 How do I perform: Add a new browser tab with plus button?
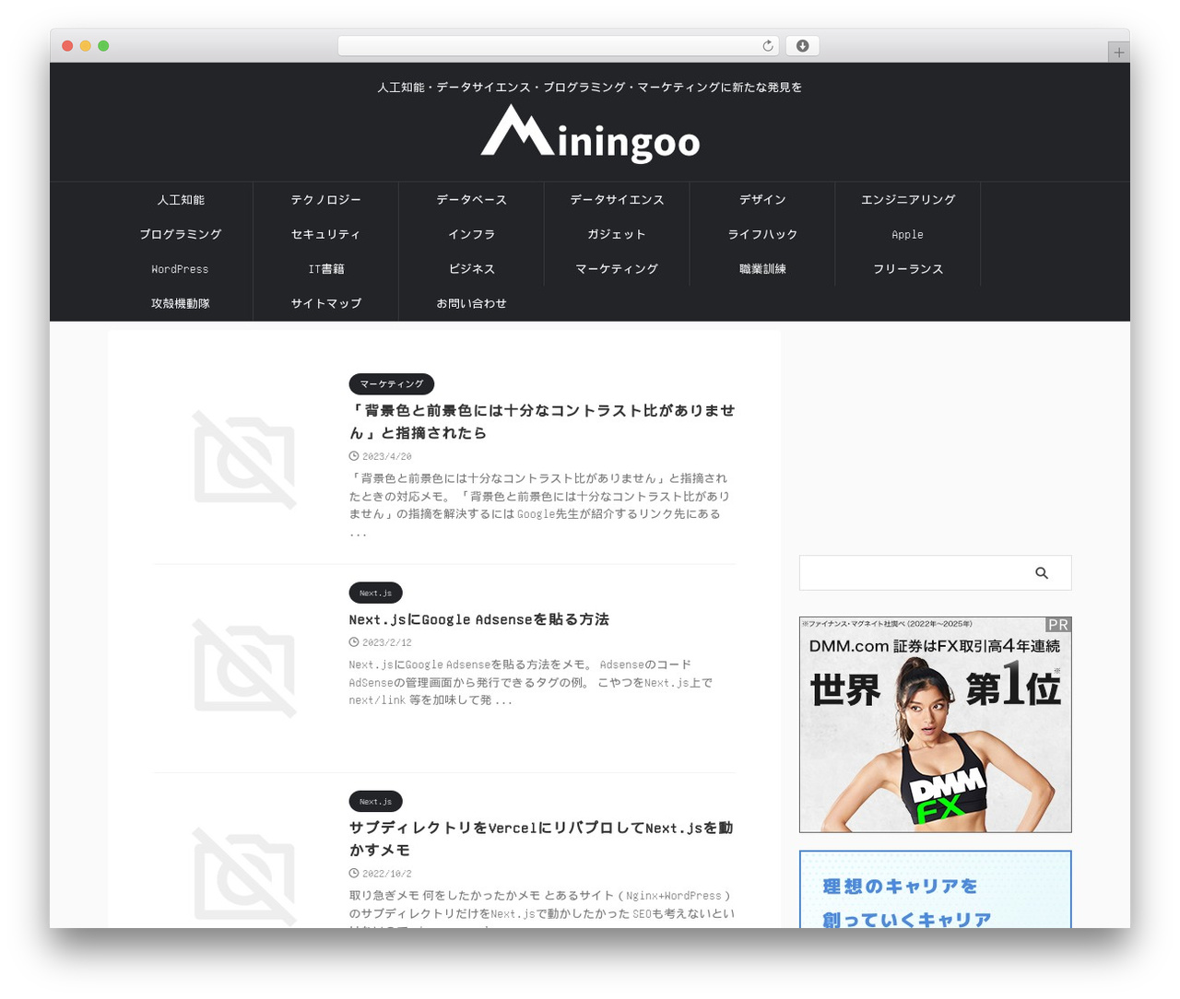pyautogui.click(x=1119, y=53)
